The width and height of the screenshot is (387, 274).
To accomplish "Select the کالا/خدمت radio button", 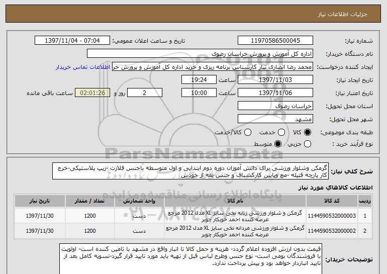I will (248, 133).
